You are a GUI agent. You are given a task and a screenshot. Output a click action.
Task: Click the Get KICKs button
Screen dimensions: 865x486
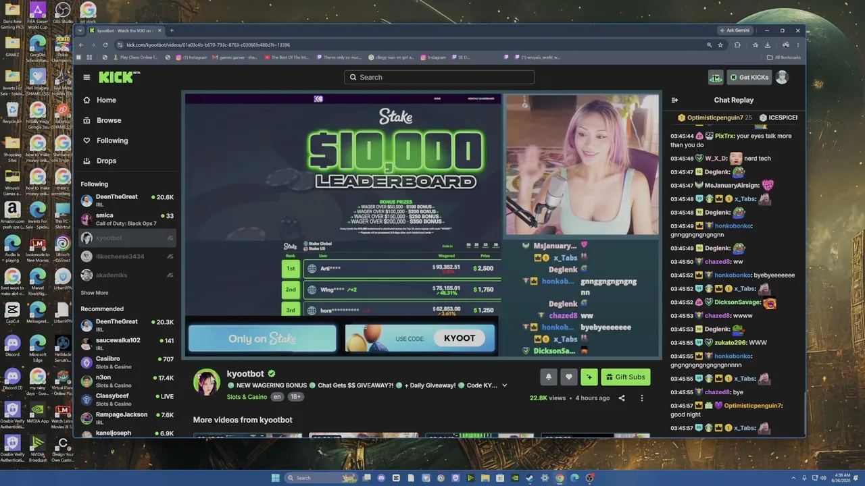click(x=749, y=77)
